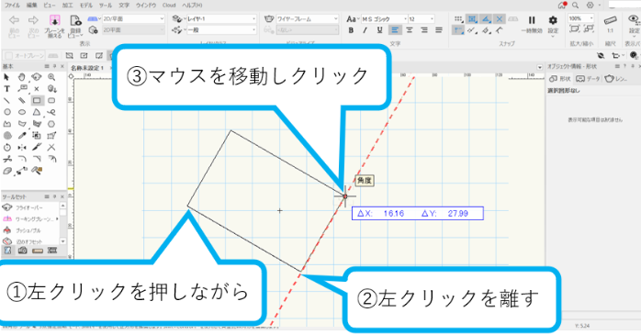This screenshot has height=335, width=641.
Task: Open the font size 12 dropdown
Action: [x=422, y=18]
